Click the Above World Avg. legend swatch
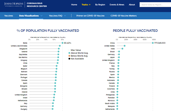Image resolution: width=171 pixels, height=112 pixels. pyautogui.click(x=69, y=53)
